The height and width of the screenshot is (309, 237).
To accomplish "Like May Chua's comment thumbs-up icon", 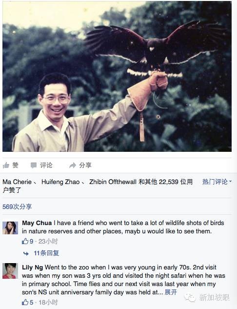I will (25, 241).
